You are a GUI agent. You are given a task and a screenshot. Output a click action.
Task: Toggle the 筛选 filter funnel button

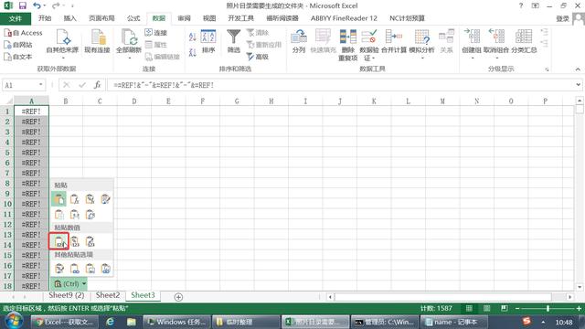click(234, 42)
